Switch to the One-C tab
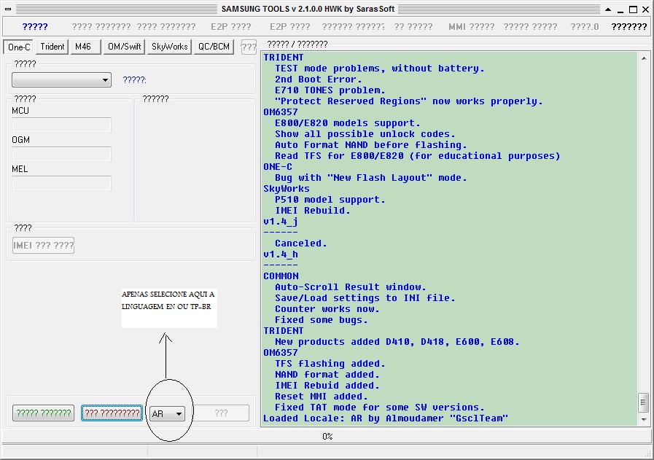Viewport: 654px width, 460px height. coord(19,47)
